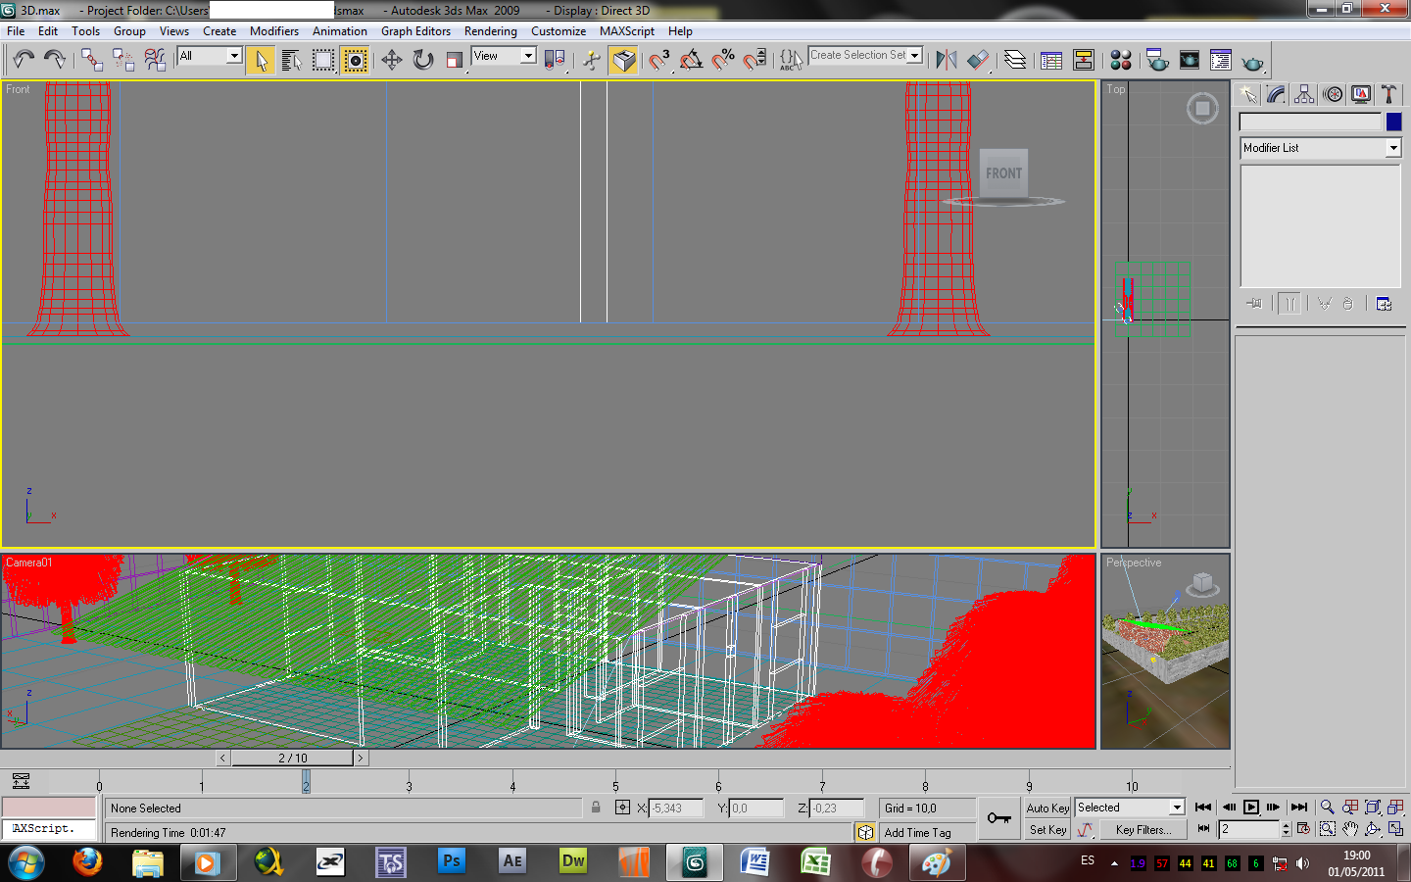This screenshot has width=1411, height=882.
Task: Open the File menu
Action: [x=16, y=31]
